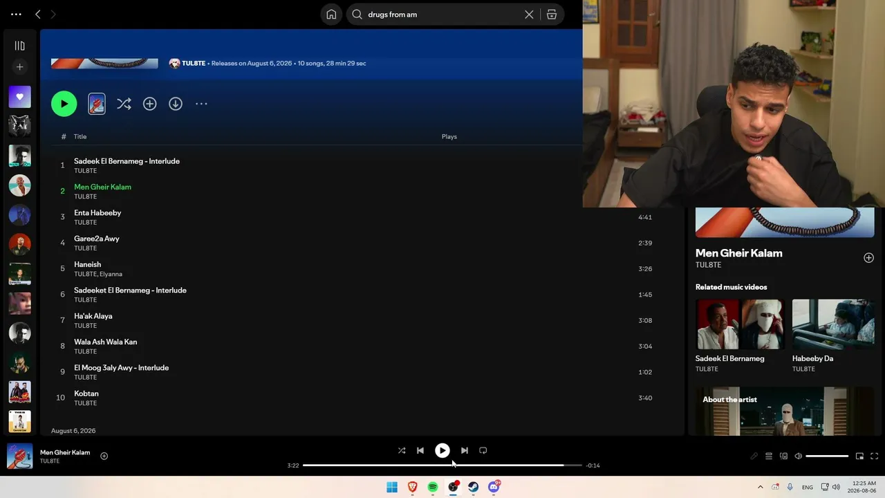Expand the hidden system tray icons
The height and width of the screenshot is (498, 885).
[761, 487]
